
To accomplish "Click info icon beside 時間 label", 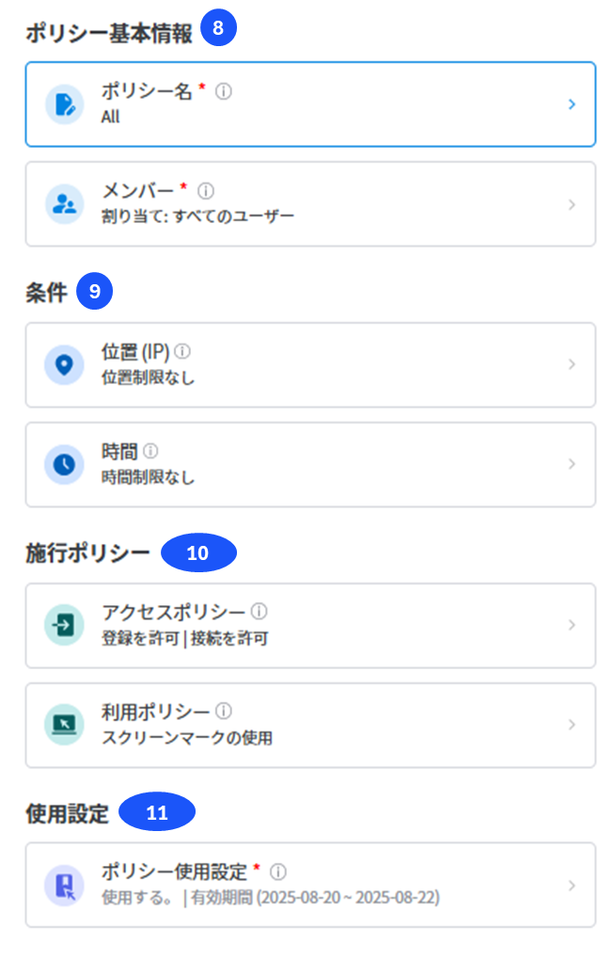I will click(150, 451).
